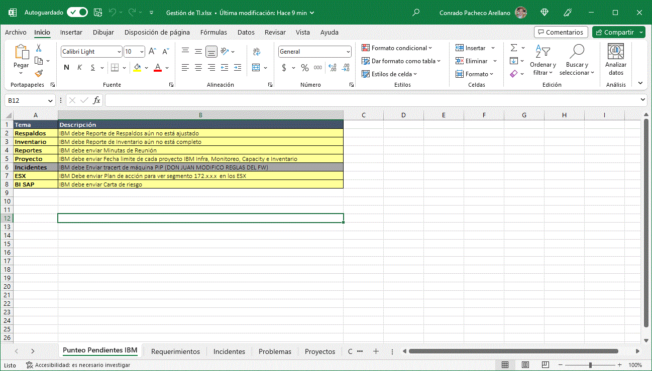This screenshot has width=652, height=371.
Task: Cut the selection with the scissors icon
Action: 39,48
